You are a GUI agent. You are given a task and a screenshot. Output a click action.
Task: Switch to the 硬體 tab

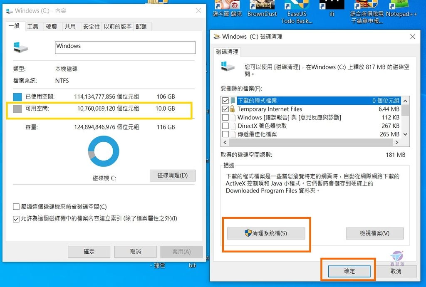click(52, 26)
